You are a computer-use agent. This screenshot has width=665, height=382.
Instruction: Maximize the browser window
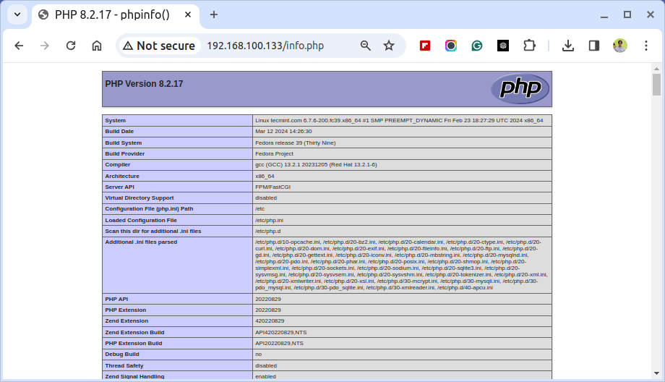(x=627, y=15)
